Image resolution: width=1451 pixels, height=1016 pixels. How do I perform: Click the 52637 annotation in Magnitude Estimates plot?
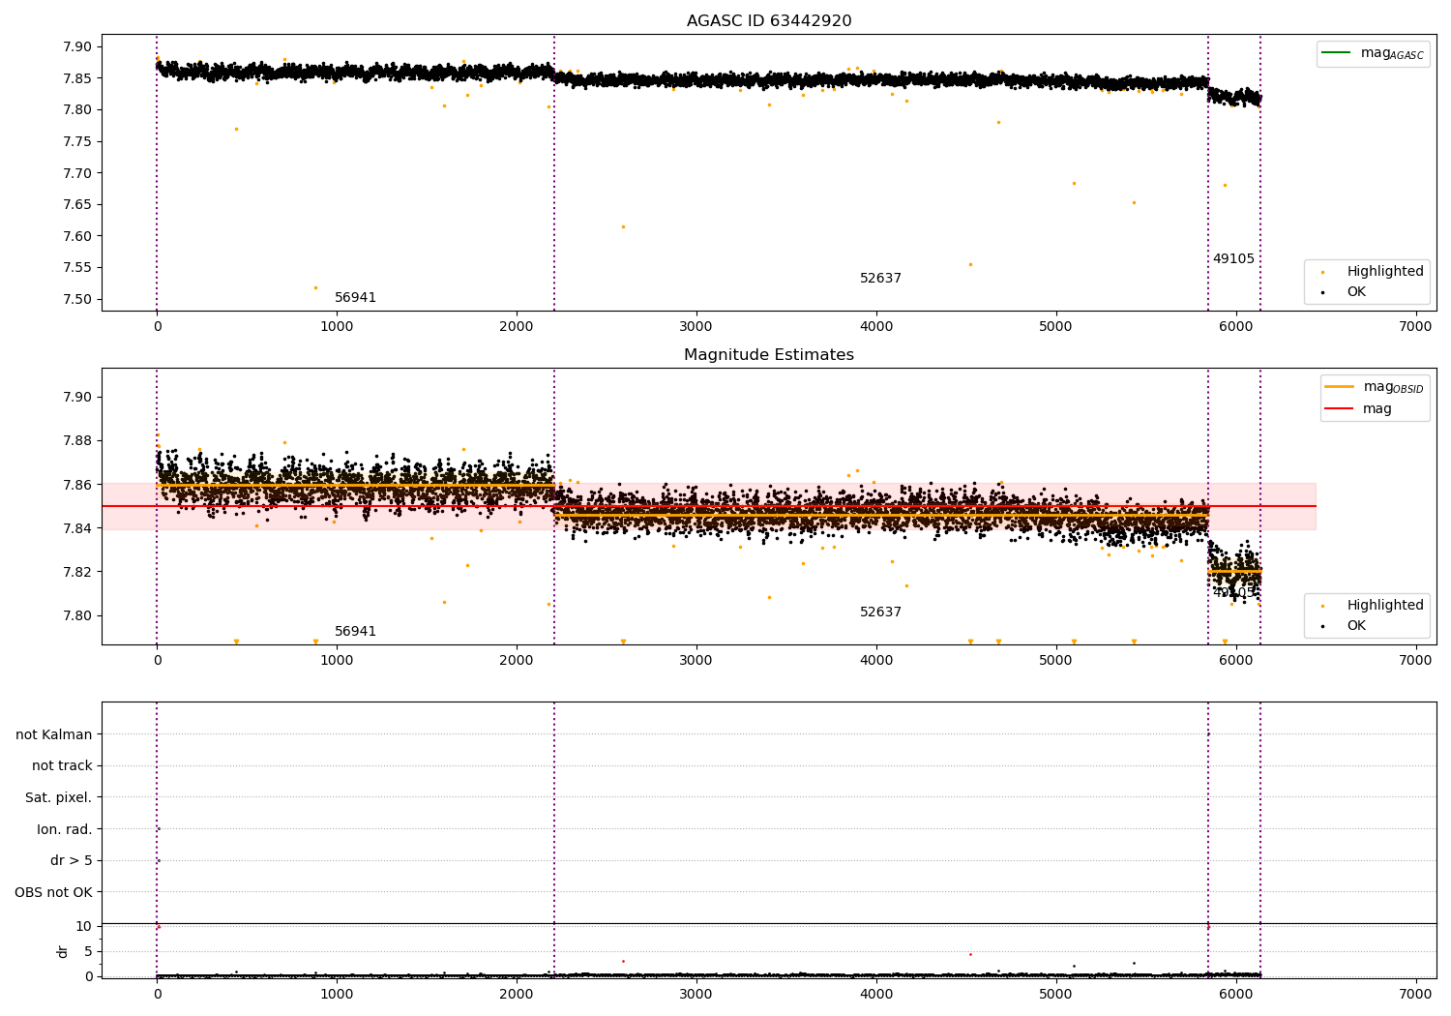coord(880,613)
